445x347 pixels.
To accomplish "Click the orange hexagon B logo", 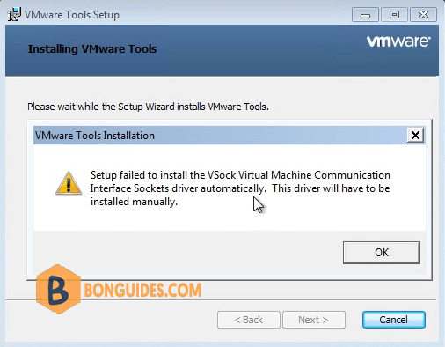I will [58, 289].
